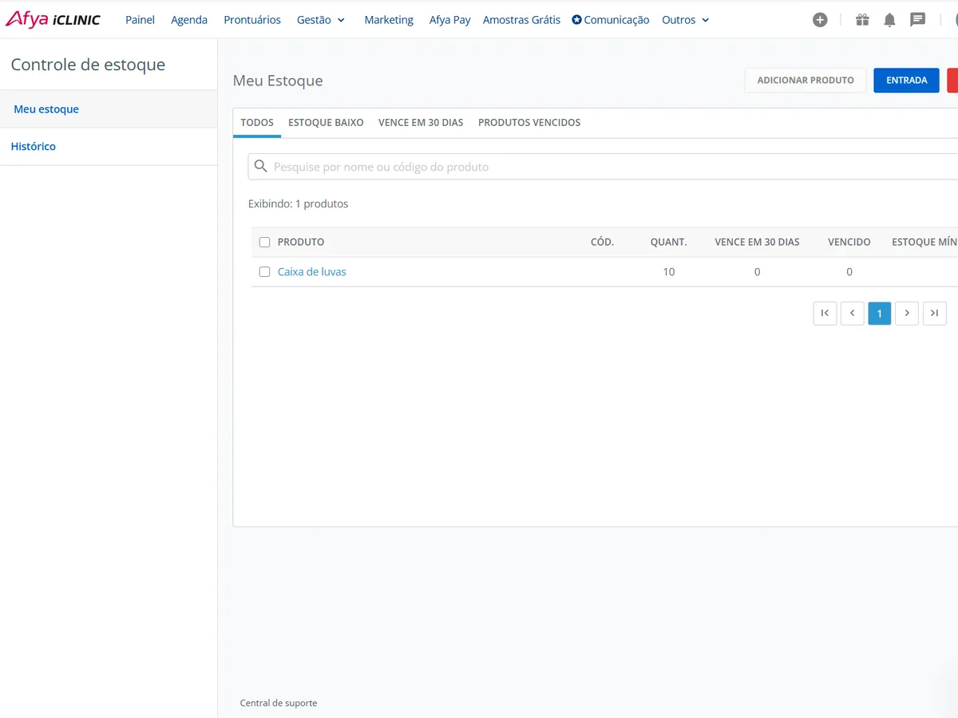Expand the Gestão dropdown menu
Image resolution: width=958 pixels, height=718 pixels.
click(x=321, y=20)
